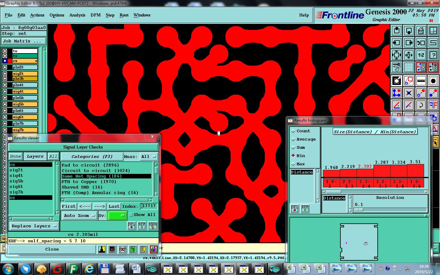This screenshot has width=440, height=275.
Task: Toggle the checkbox for layer pln2t
Action: pos(5,67)
